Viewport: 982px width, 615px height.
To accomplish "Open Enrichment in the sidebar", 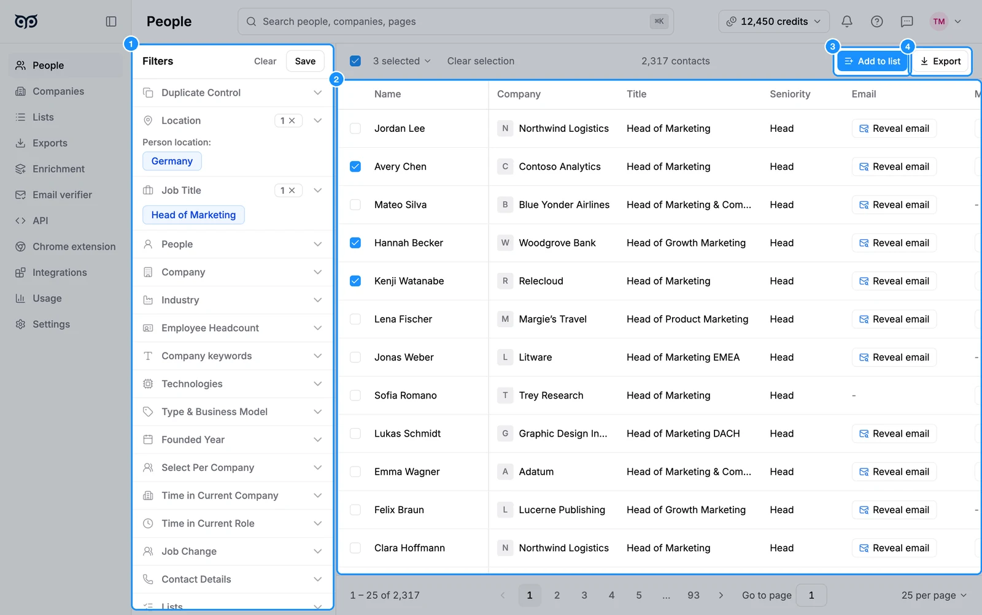I will point(65,169).
